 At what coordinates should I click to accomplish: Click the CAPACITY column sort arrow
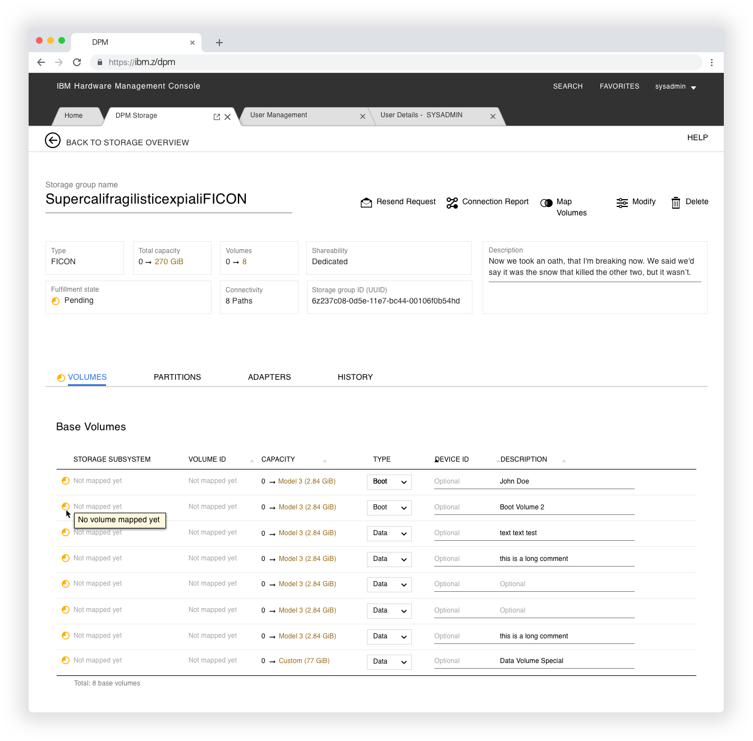[324, 460]
